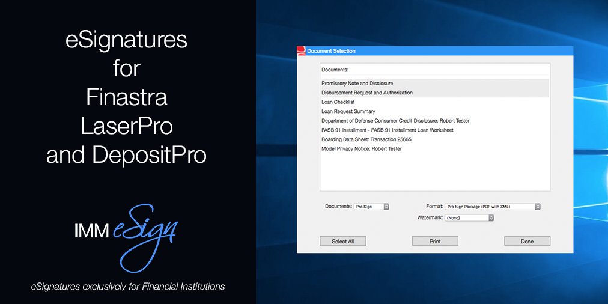608x304 pixels.
Task: Click the IMM eSign logo
Action: pos(126,237)
